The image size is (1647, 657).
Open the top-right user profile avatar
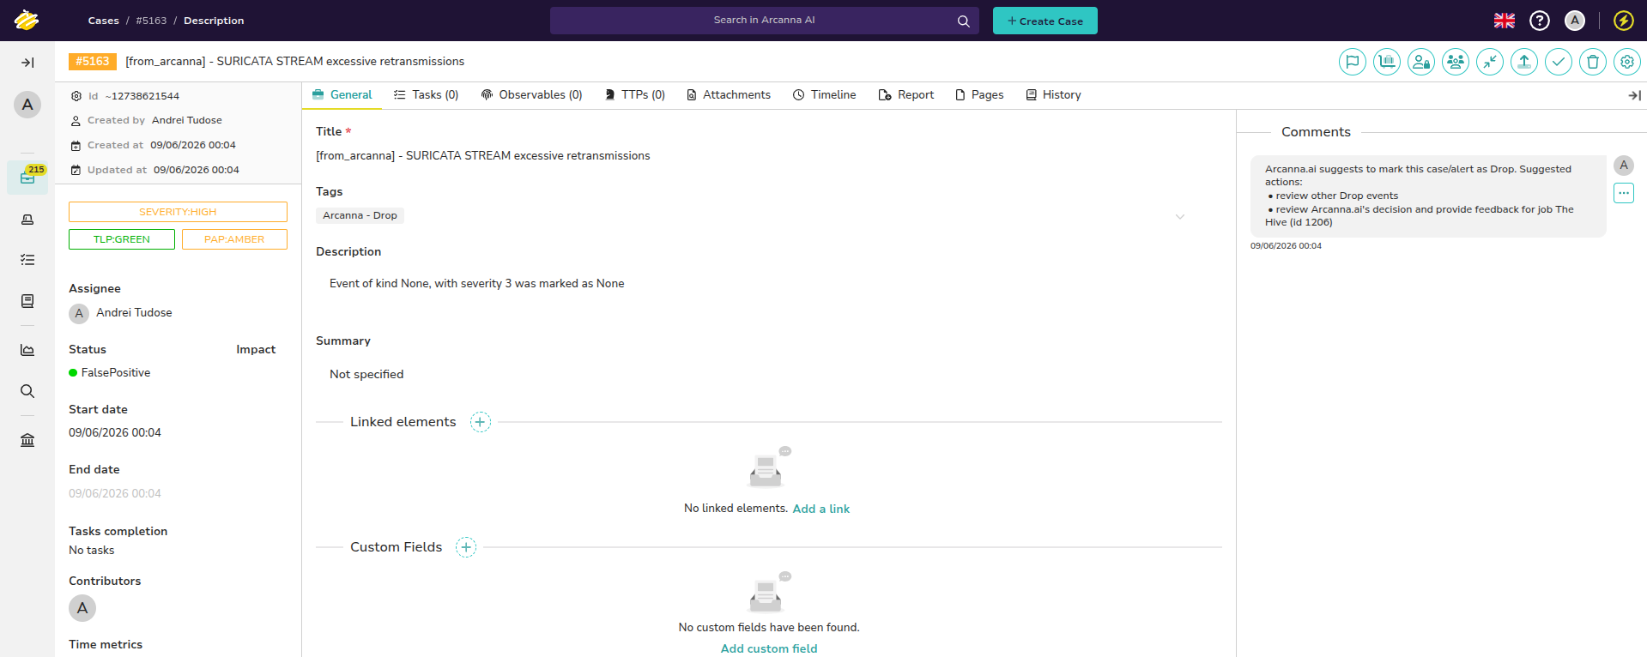(1575, 21)
